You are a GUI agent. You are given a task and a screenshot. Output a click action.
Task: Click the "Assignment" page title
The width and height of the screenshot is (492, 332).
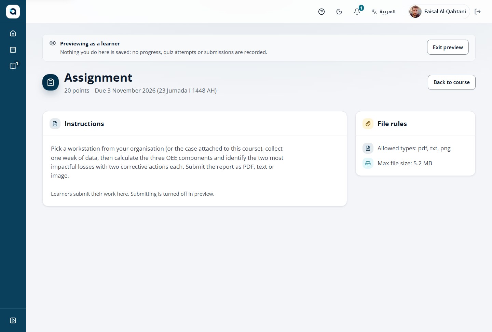click(x=98, y=78)
